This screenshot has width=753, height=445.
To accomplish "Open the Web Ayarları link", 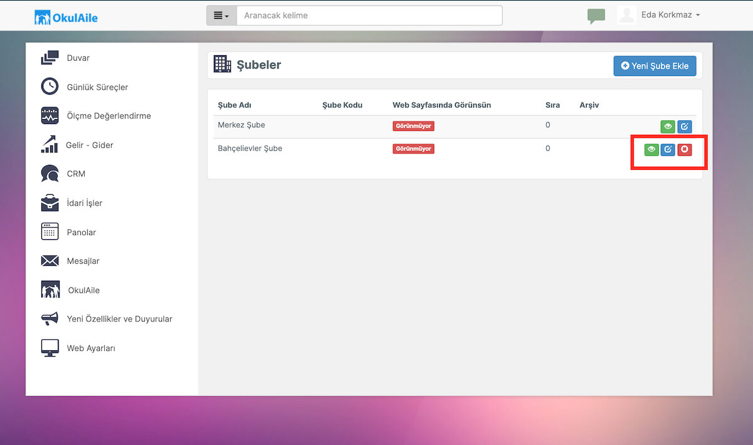I will tap(91, 348).
